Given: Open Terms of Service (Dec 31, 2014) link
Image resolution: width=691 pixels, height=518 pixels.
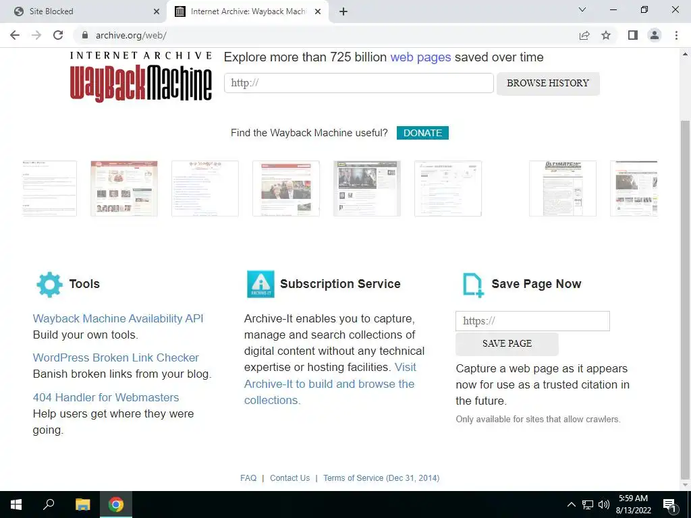Looking at the screenshot, I should click(381, 478).
